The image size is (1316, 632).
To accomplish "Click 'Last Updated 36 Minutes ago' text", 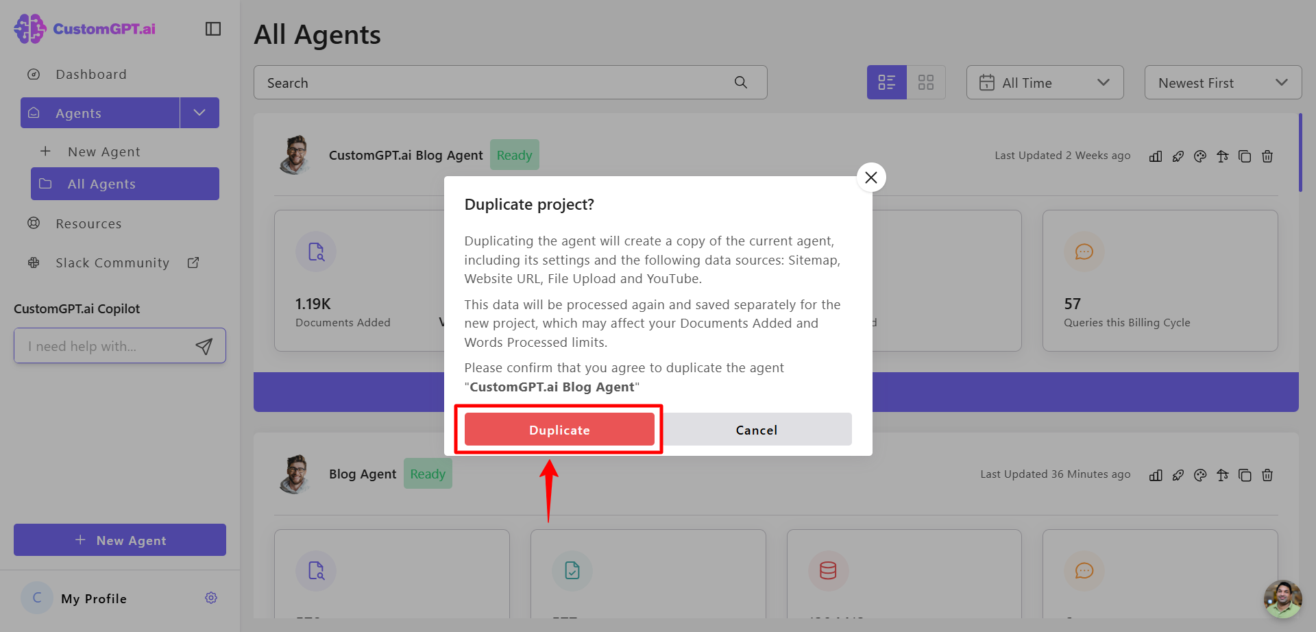I will pos(1056,474).
